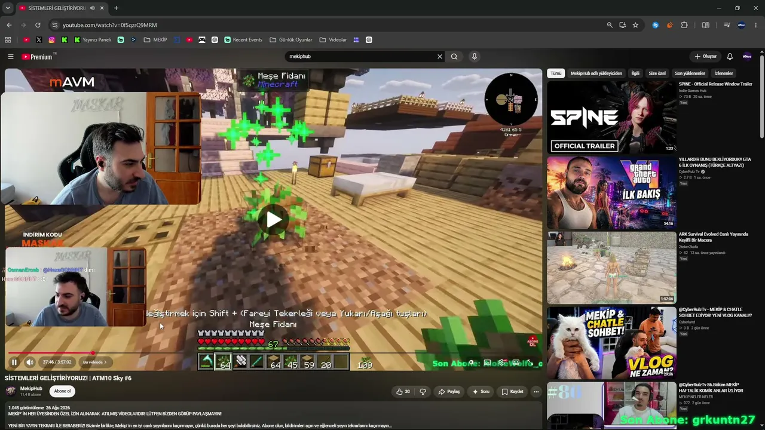Screen dimensions: 765x430
Task: Open the Paylaş share button
Action: [x=449, y=392]
